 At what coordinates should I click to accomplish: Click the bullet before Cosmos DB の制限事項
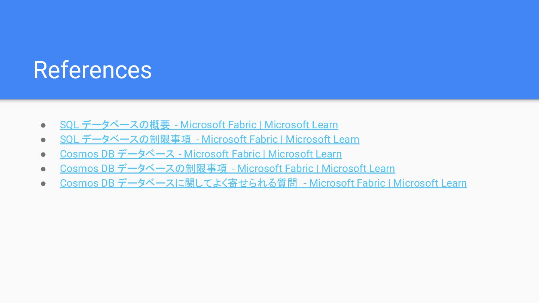tap(43, 169)
